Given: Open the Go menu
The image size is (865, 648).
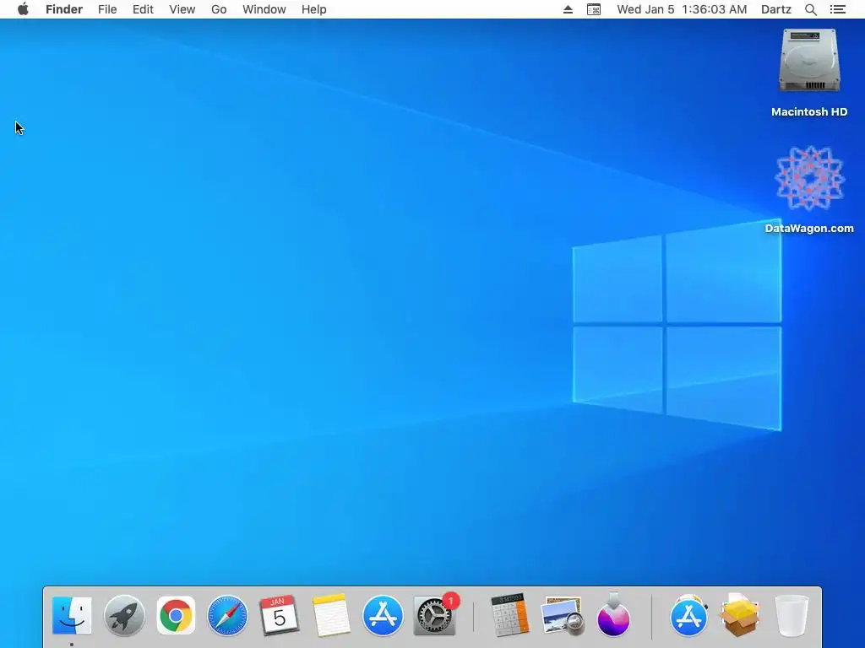Looking at the screenshot, I should [219, 9].
